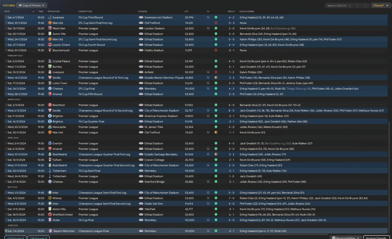This screenshot has width=392, height=239.
Task: Click the Stadio San Siro stadium name
Action: (154, 204)
